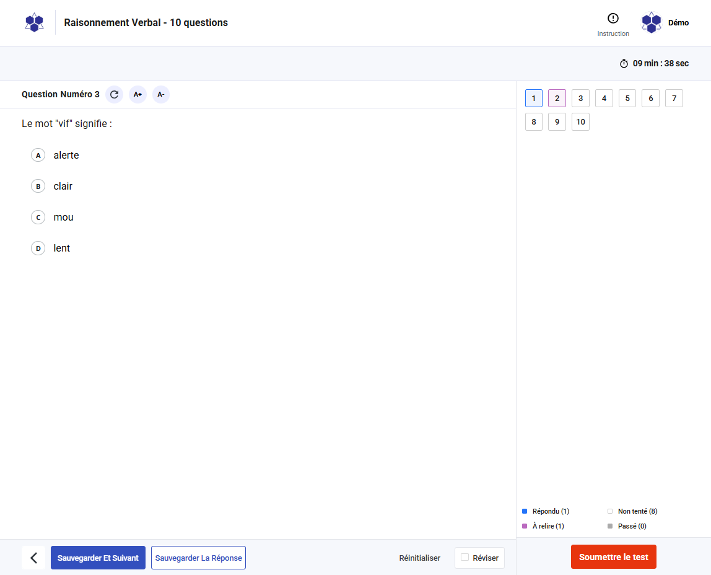Screen dimensions: 711x575
Task: Submit with Soumettre le test button
Action: tap(613, 557)
